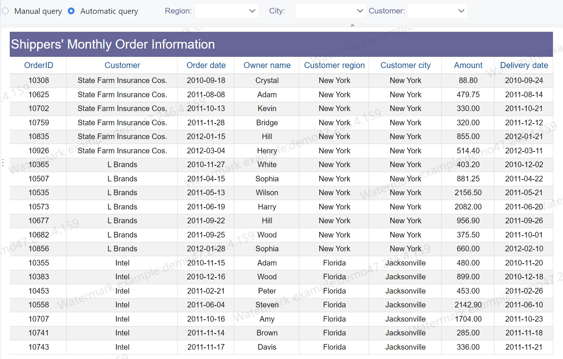Select the Automatic query radio button
This screenshot has height=359, width=563.
(71, 11)
